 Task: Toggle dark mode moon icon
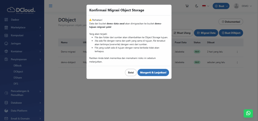tap(197, 6)
